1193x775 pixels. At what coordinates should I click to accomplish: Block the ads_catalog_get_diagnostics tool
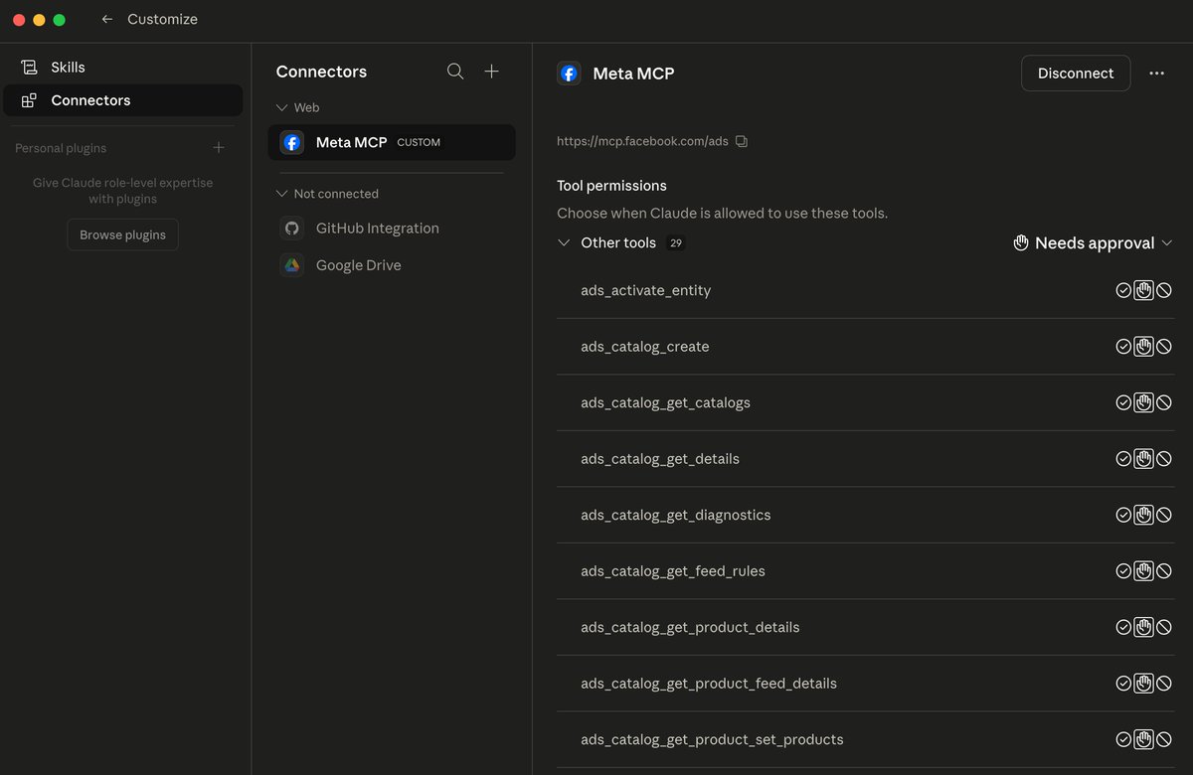pos(1164,515)
